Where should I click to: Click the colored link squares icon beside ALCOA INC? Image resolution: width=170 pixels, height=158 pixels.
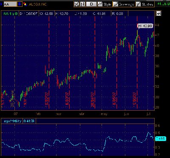[25, 4]
